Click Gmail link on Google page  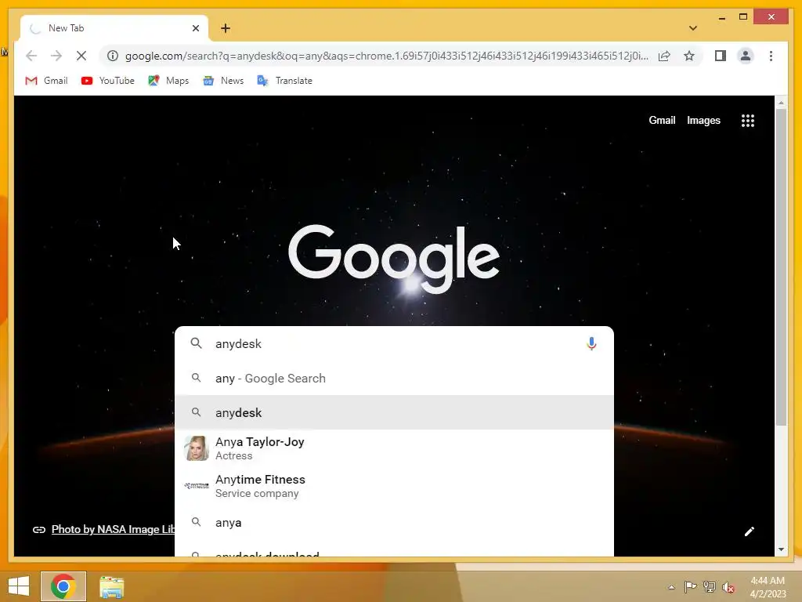coord(662,120)
